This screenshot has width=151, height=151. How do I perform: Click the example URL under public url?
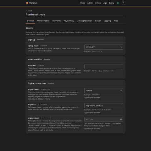(x=103, y=71)
